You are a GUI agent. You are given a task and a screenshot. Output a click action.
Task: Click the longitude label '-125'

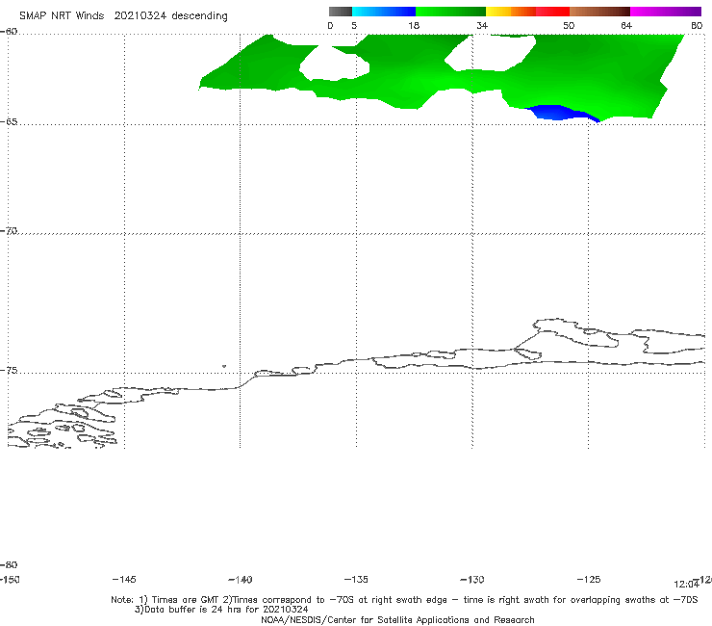589,579
